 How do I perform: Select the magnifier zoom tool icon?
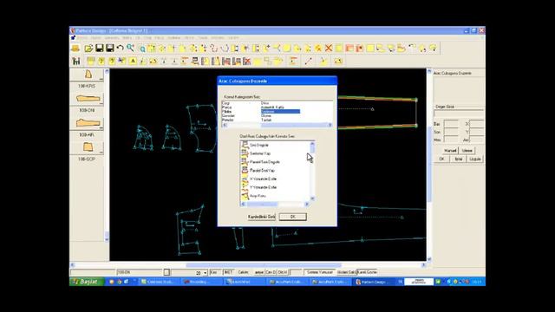131,48
